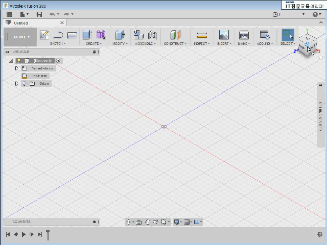Image resolution: width=327 pixels, height=245 pixels.
Task: Open the Model workspace switcher
Action: (20, 37)
